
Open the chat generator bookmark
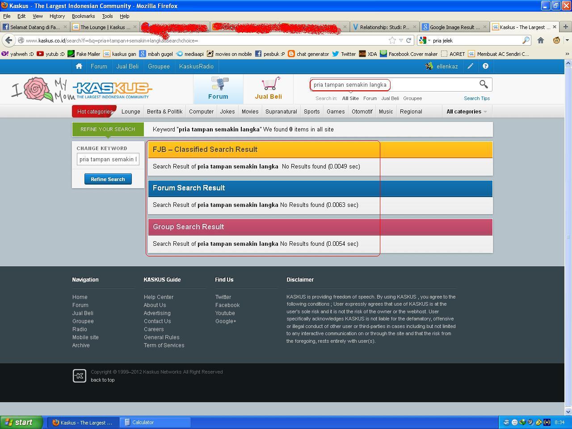click(x=308, y=54)
